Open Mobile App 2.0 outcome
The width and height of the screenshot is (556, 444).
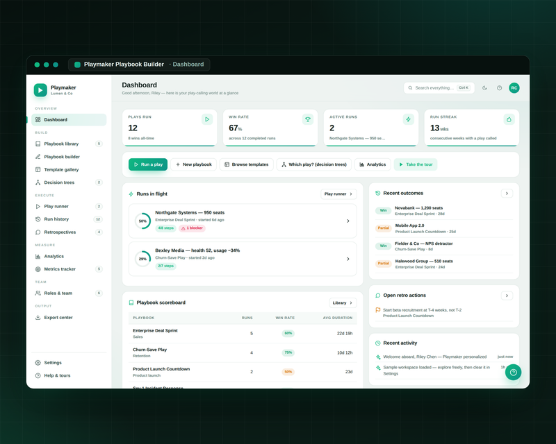(x=444, y=228)
